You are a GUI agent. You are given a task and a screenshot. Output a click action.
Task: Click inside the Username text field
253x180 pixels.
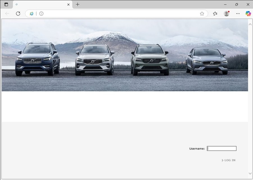tap(222, 148)
